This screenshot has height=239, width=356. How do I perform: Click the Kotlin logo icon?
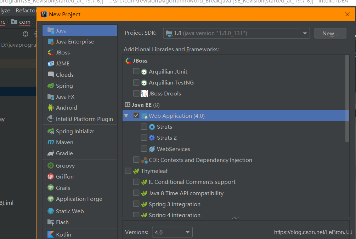tap(51, 234)
